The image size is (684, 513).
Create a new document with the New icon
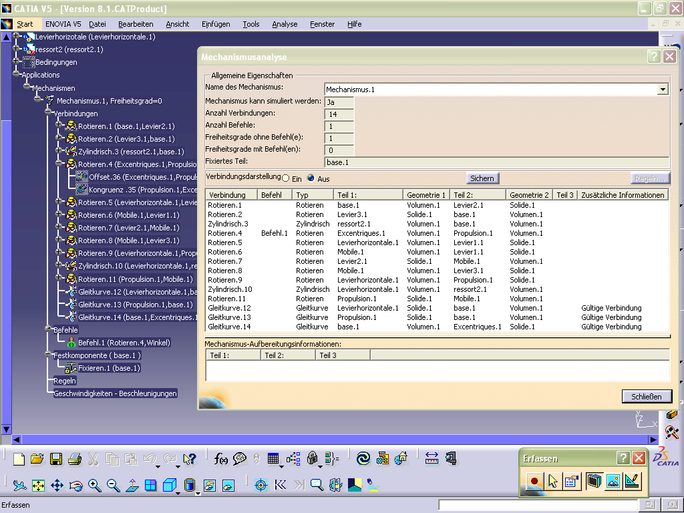(19, 459)
